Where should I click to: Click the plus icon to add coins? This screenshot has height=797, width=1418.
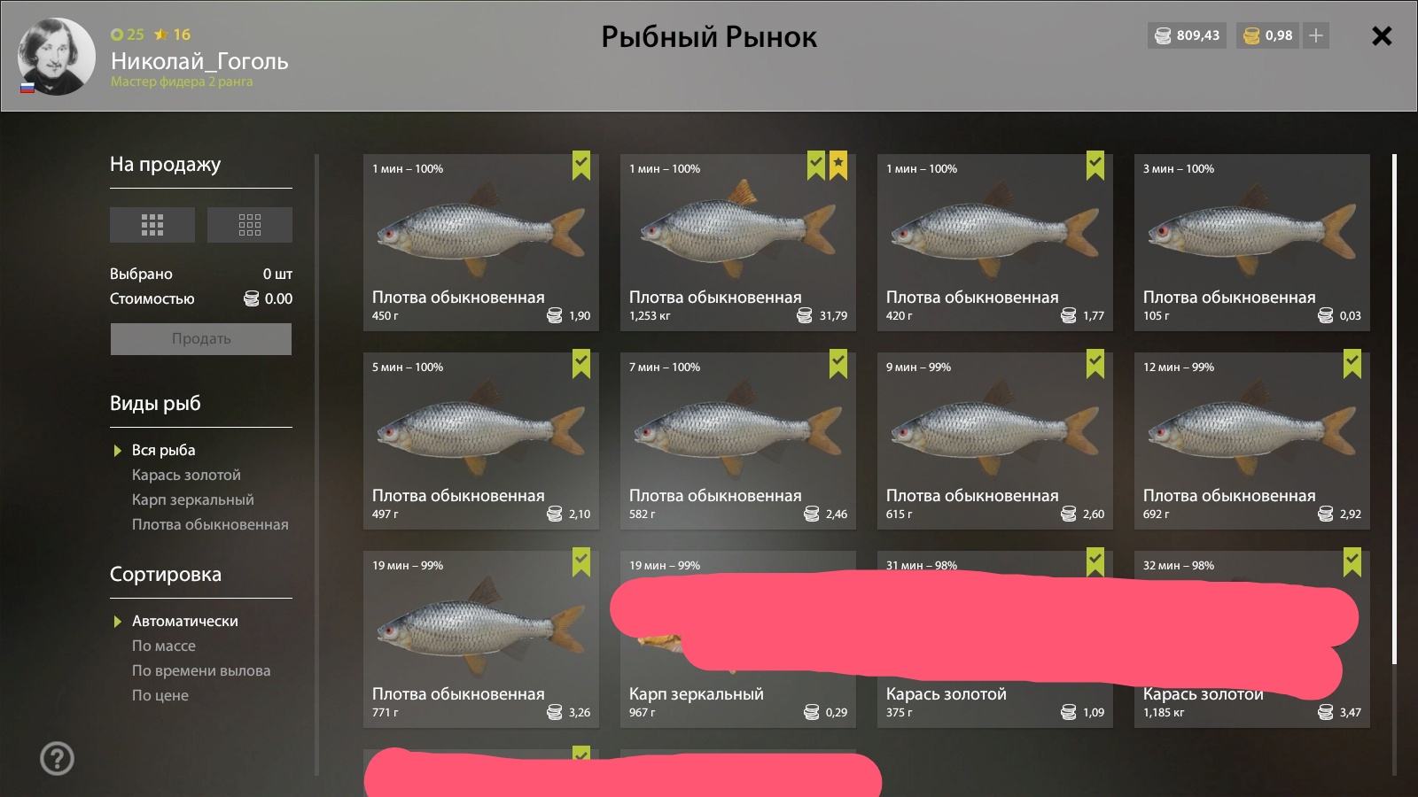(x=1316, y=35)
